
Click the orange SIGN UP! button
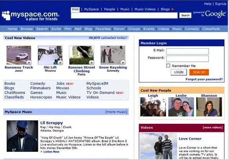coord(199,72)
